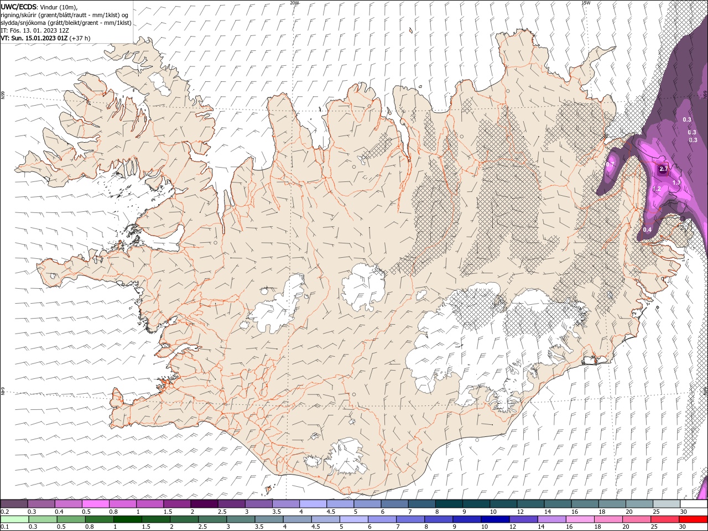The width and height of the screenshot is (708, 531).
Task: Click the 'slydda/snjókoma (grátt/bleikt/grænt' description line
Action: point(66,23)
